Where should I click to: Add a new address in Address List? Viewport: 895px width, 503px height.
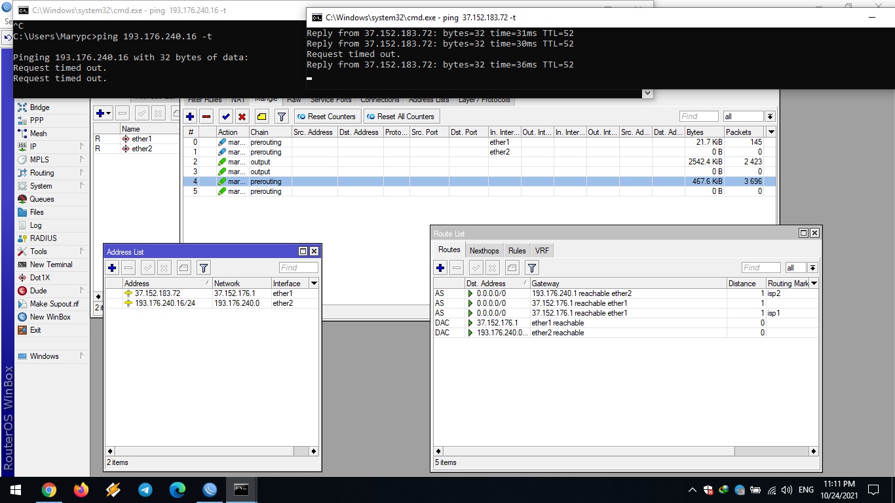click(112, 267)
